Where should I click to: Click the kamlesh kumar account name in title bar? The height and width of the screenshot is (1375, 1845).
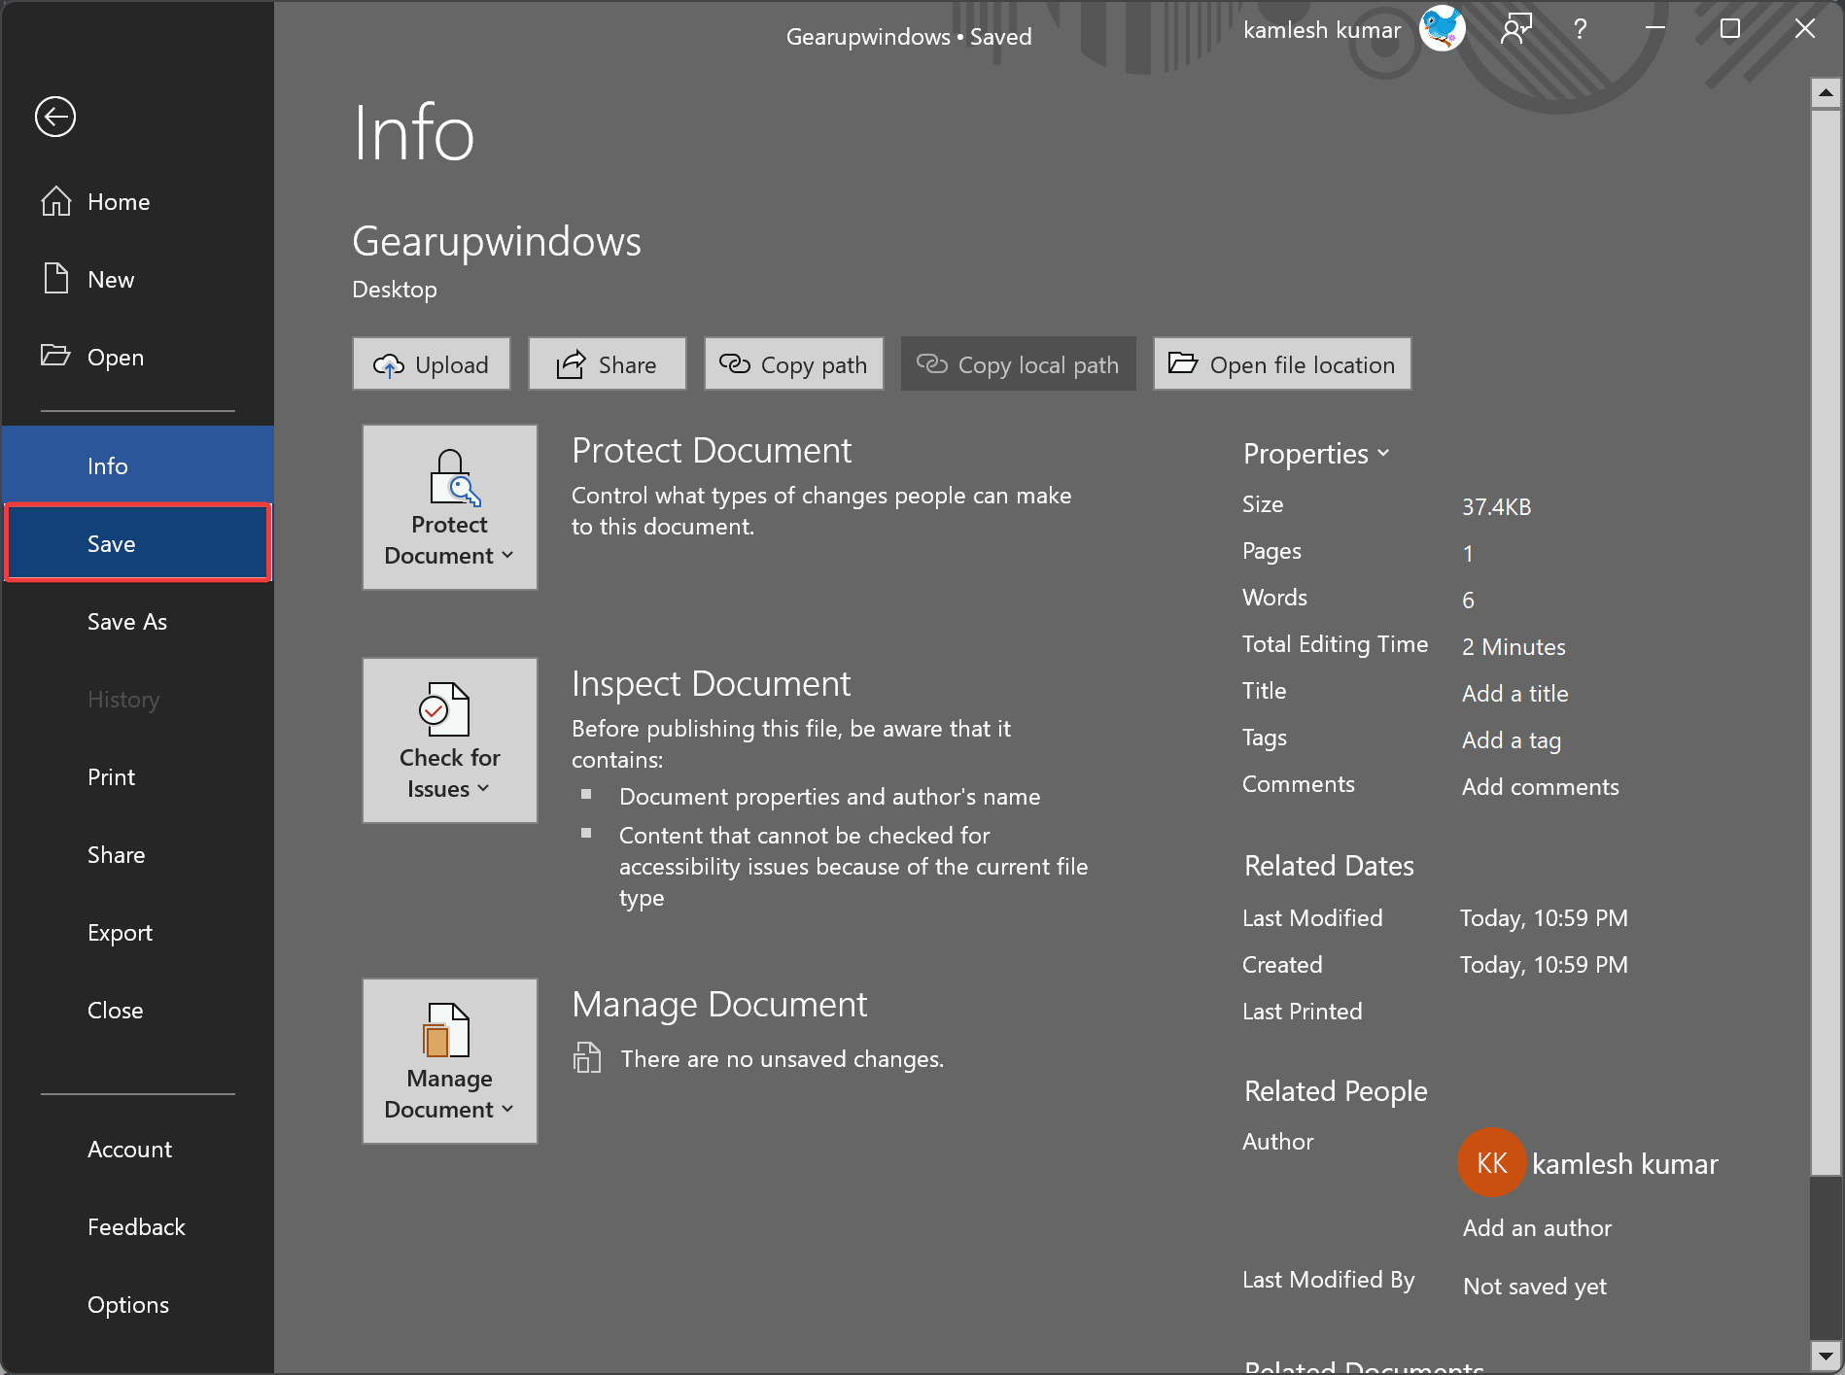pyautogui.click(x=1322, y=30)
